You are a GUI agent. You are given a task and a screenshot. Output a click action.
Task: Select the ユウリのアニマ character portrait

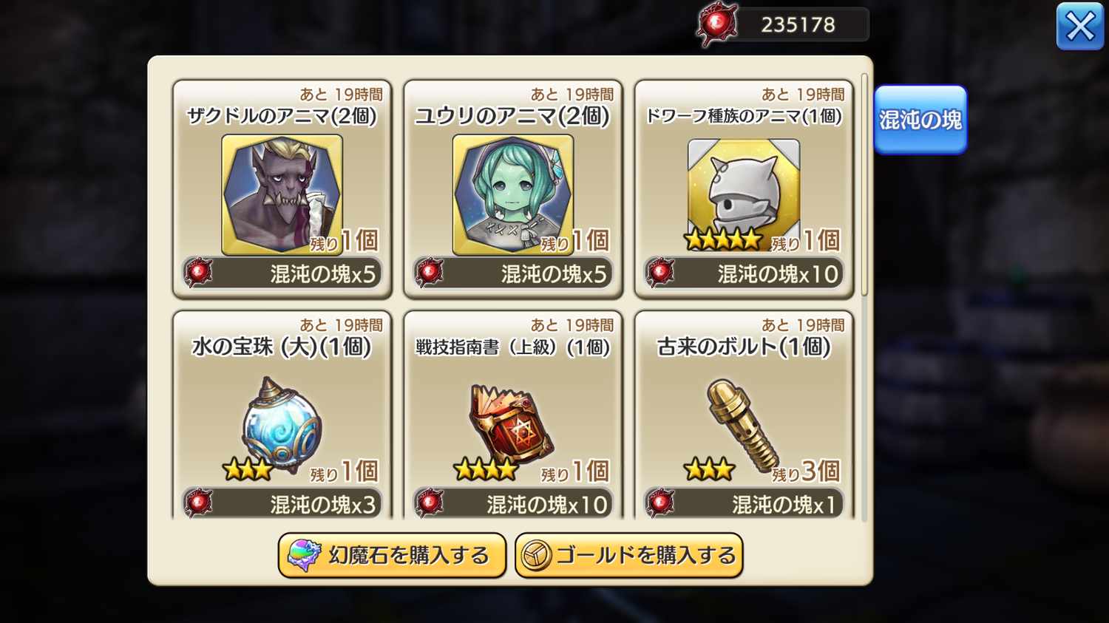tap(513, 195)
